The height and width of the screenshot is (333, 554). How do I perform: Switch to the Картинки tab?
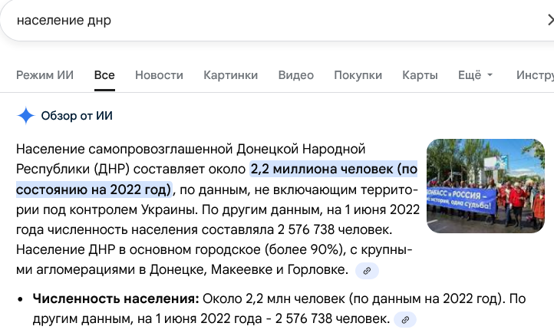[x=230, y=75]
